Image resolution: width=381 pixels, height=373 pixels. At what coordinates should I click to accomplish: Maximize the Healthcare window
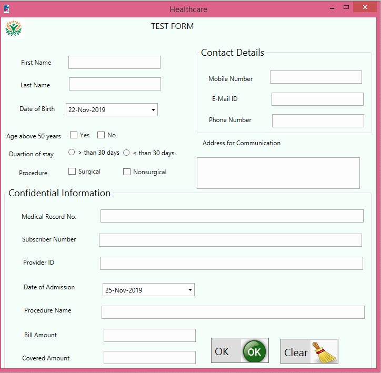point(346,7)
